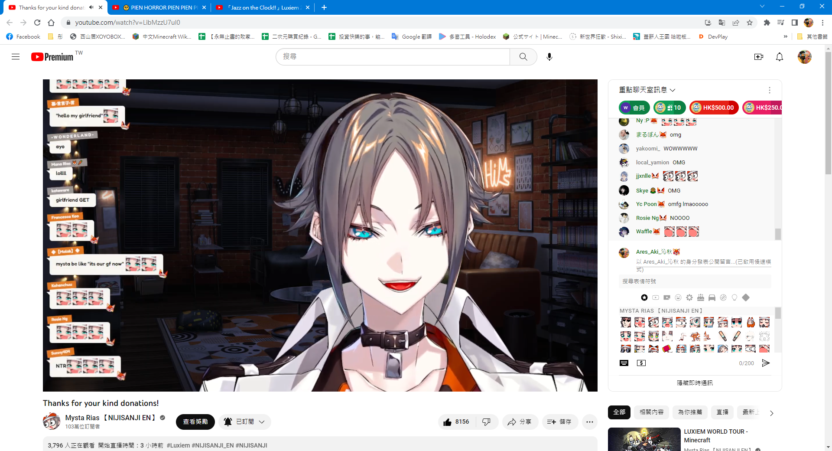The image size is (832, 451).
Task: Click the emoji picker scrollbar
Action: (778, 313)
